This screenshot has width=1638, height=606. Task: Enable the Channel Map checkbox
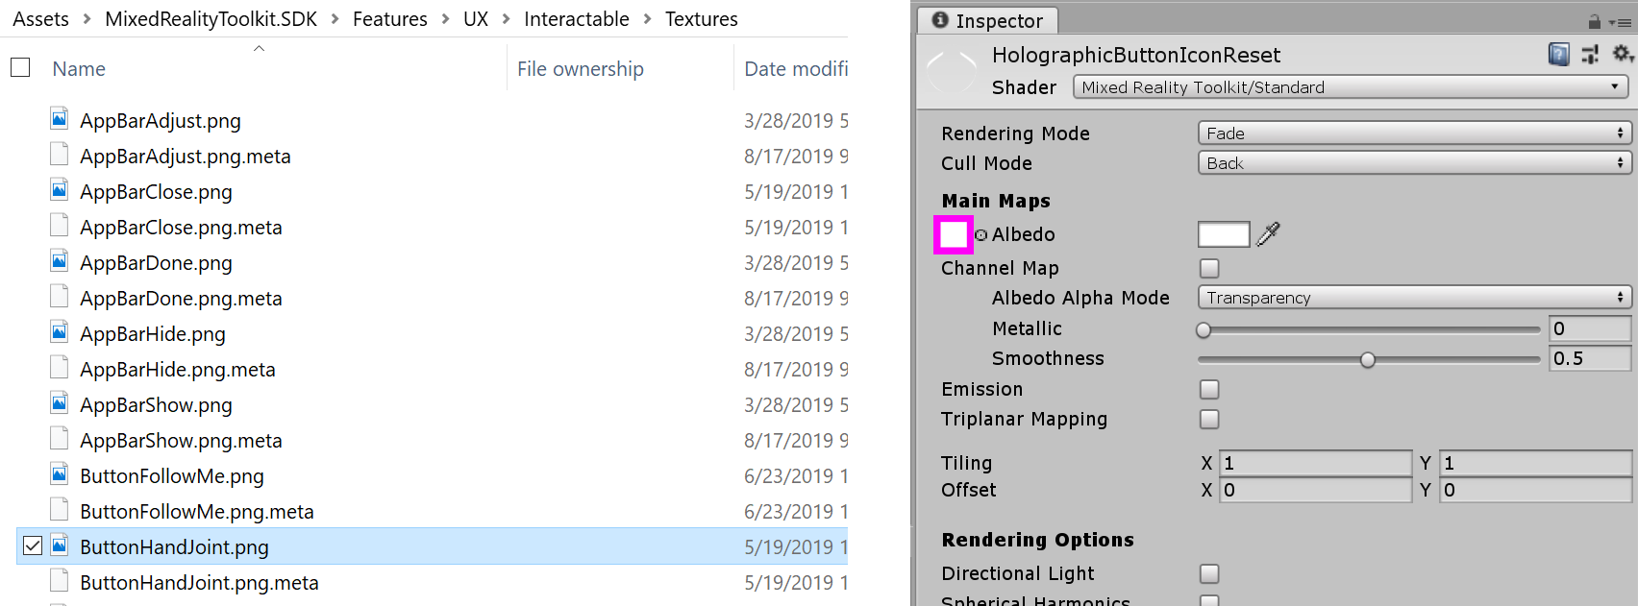(x=1209, y=268)
